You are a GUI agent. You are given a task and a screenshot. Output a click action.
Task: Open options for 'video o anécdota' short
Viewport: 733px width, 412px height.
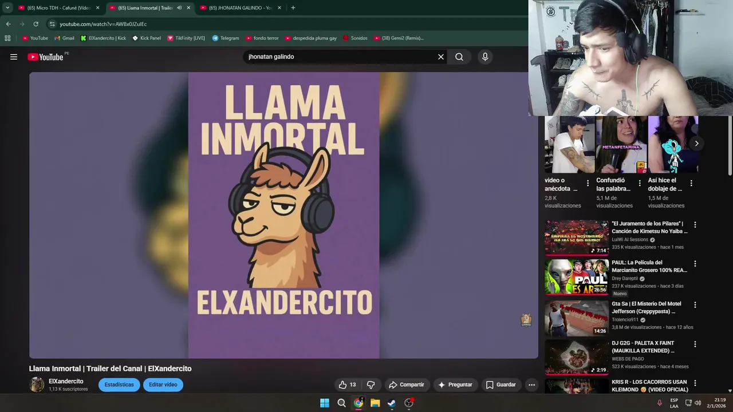588,184
